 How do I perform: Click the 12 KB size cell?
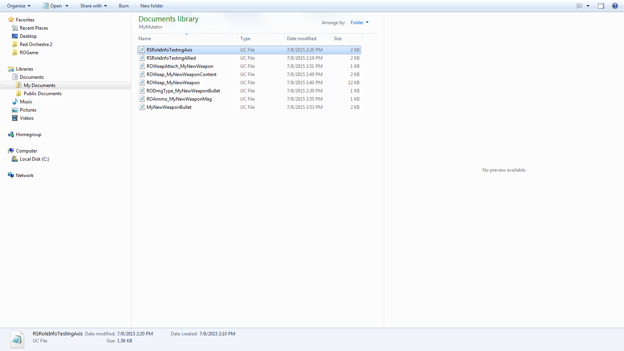(354, 83)
